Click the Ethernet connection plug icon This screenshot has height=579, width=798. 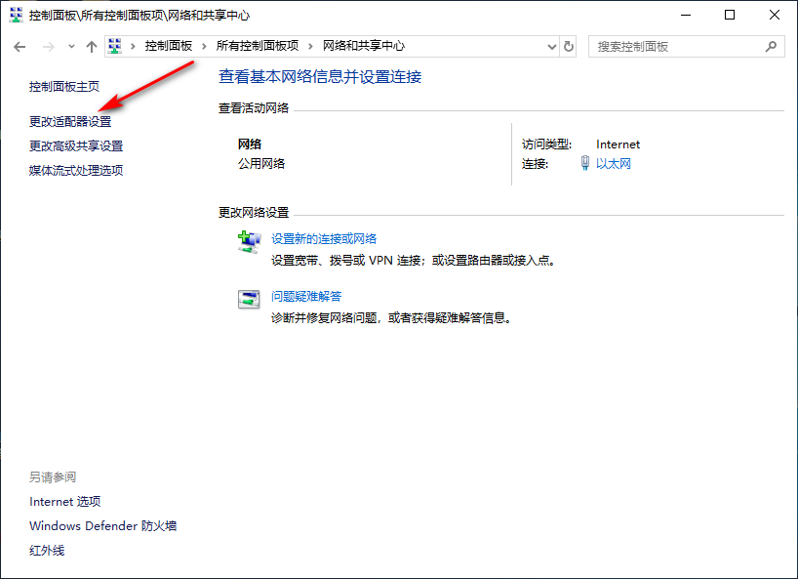(x=585, y=164)
